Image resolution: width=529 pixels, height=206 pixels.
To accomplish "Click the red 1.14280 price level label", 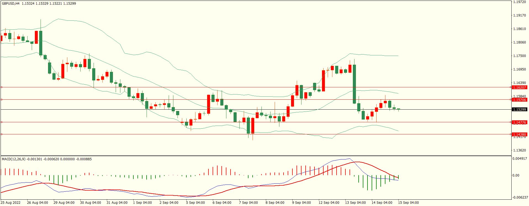I will pos(519,134).
